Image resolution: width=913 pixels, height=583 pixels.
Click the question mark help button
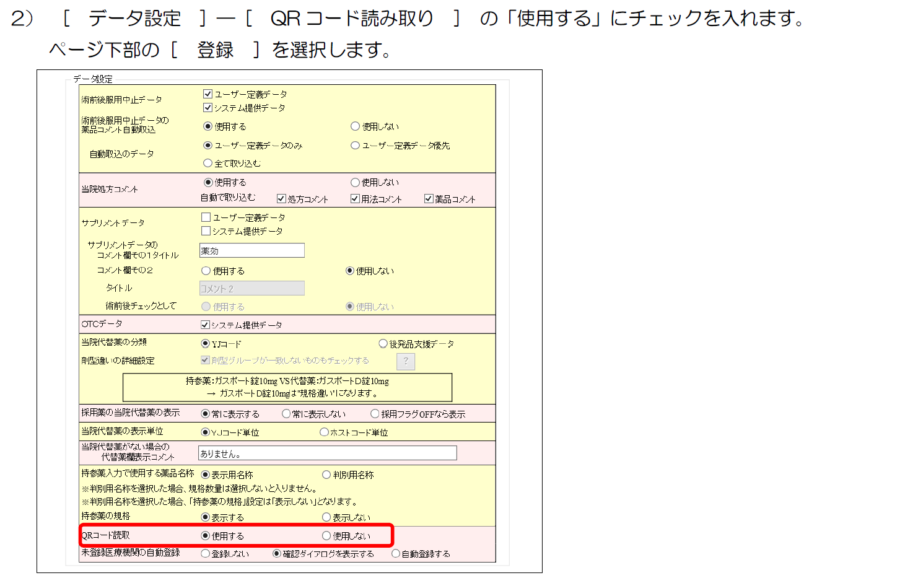tap(406, 361)
